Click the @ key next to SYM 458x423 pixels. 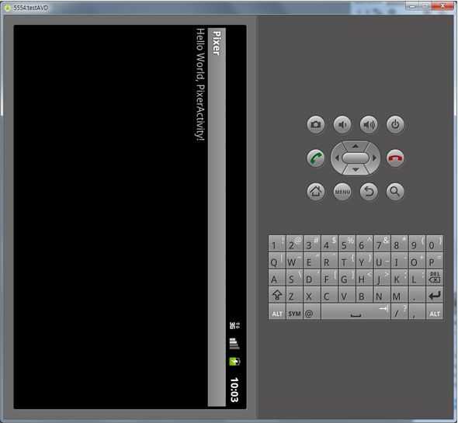pyautogui.click(x=312, y=312)
